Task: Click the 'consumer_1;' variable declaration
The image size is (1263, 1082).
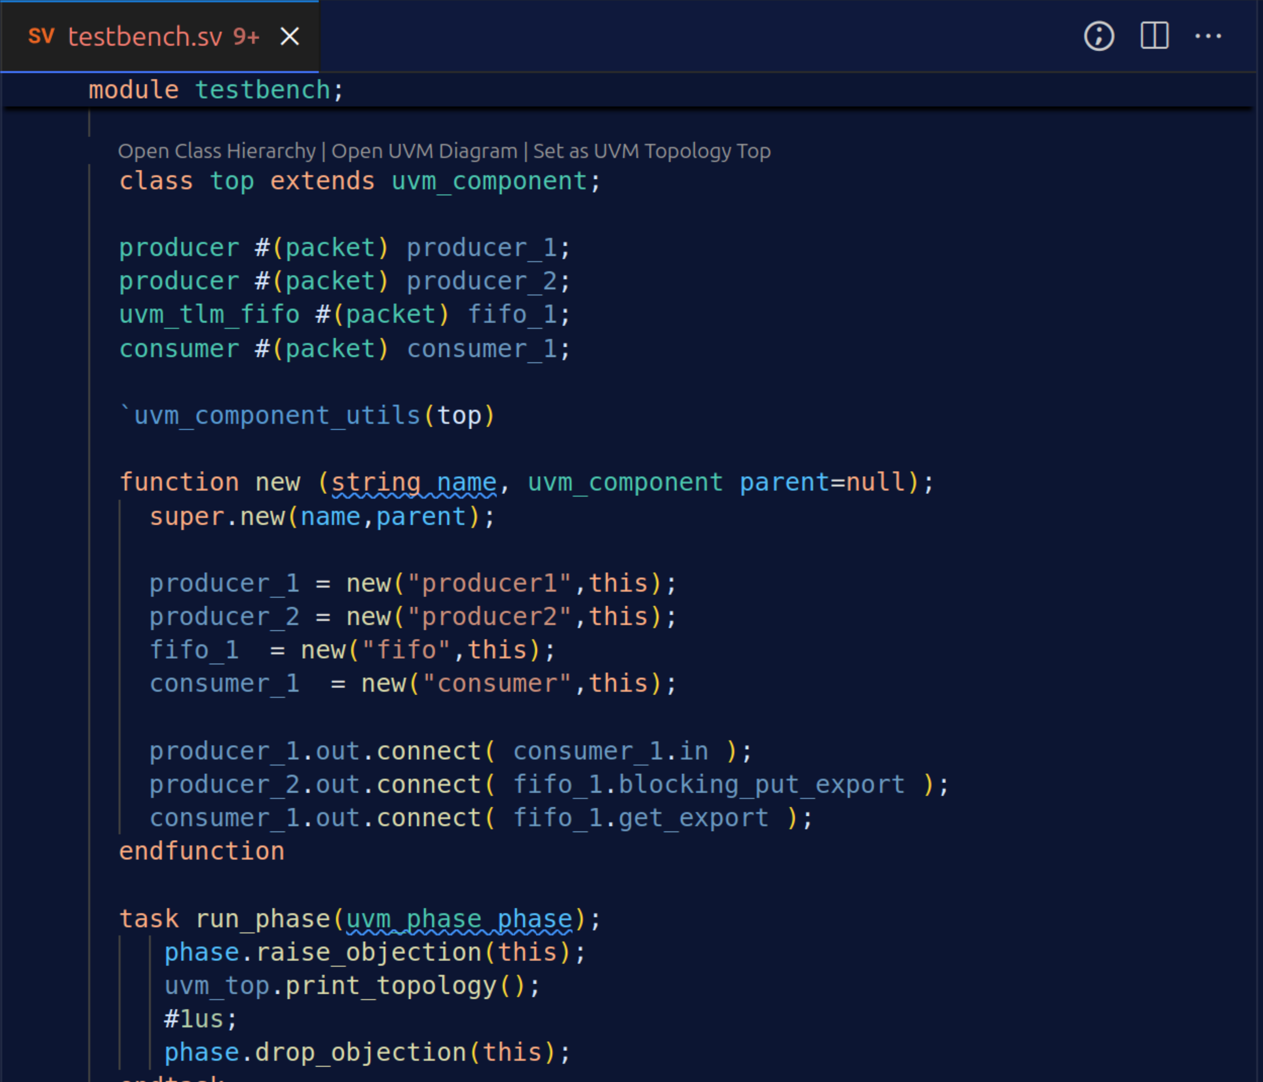Action: pos(488,349)
